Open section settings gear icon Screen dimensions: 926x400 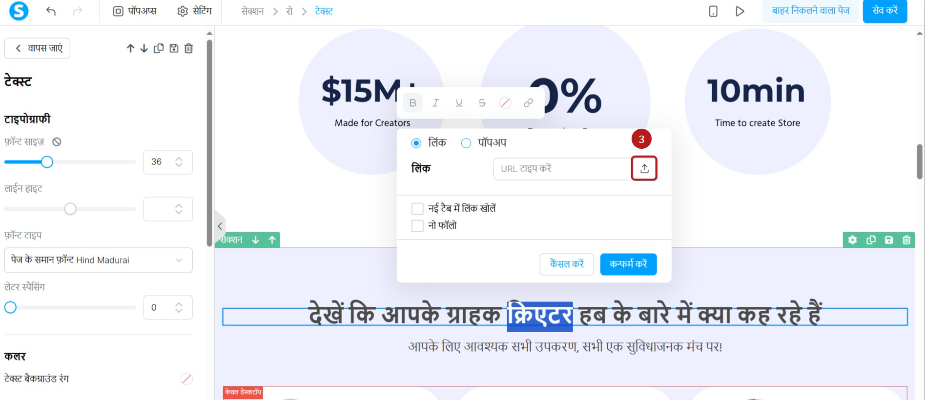pyautogui.click(x=852, y=240)
